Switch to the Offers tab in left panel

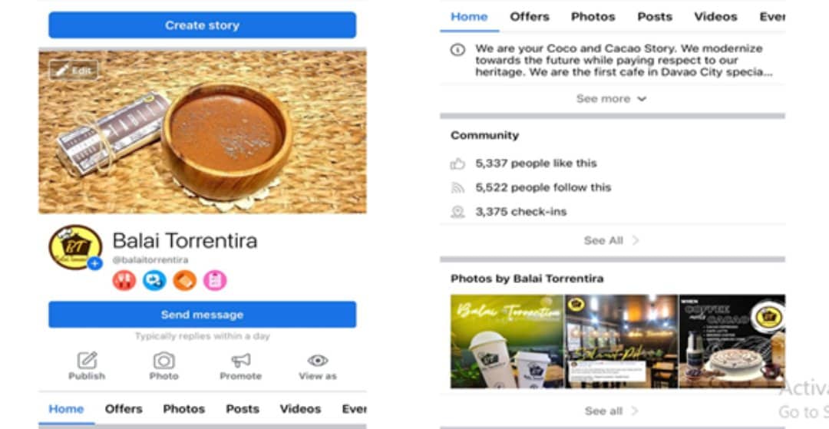124,409
